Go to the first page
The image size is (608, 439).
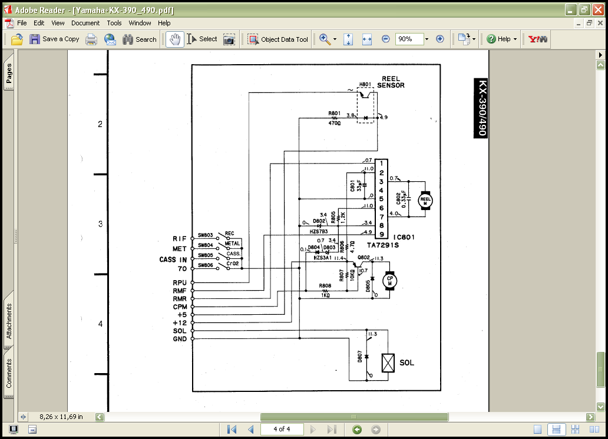click(x=232, y=430)
